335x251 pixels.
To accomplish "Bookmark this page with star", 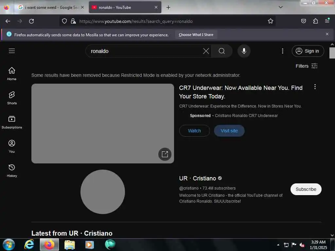I will tap(271, 21).
